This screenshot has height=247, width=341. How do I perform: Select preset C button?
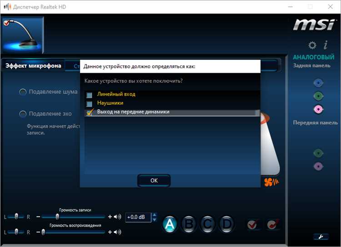(x=207, y=224)
